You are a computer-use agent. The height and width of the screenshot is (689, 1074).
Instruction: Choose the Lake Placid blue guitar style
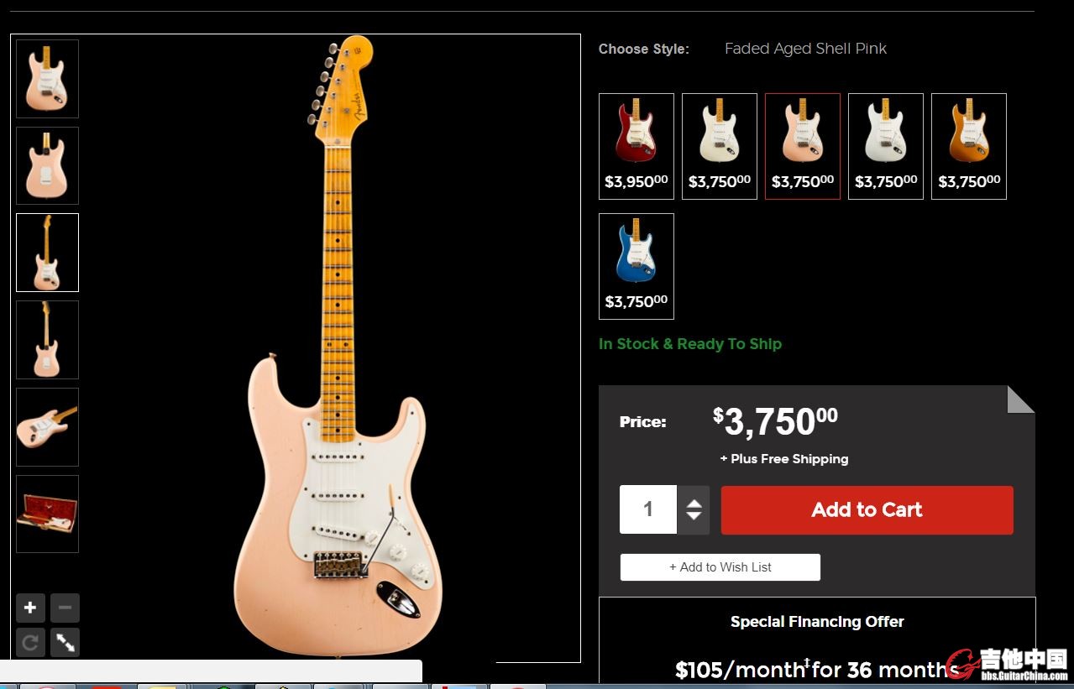pyautogui.click(x=637, y=266)
